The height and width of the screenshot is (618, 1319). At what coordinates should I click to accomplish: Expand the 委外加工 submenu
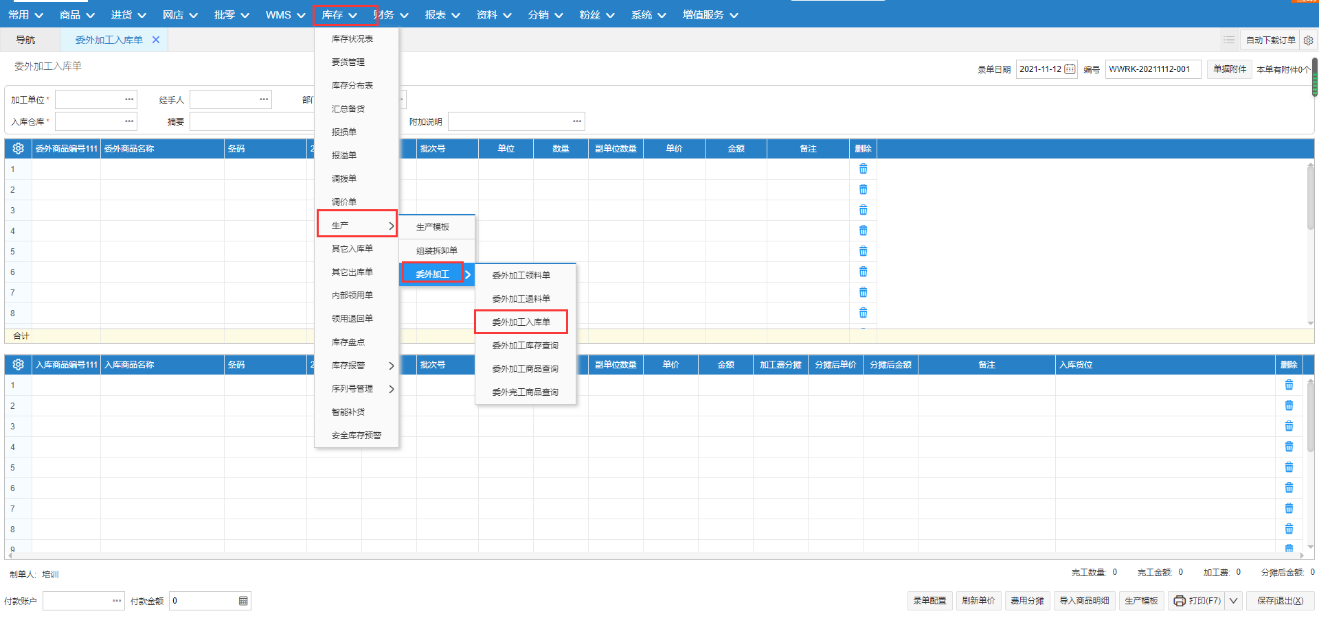tap(437, 274)
